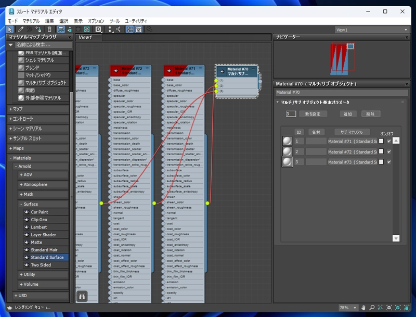
Task: Select the Zoom Region tool icon
Action: [381, 308]
